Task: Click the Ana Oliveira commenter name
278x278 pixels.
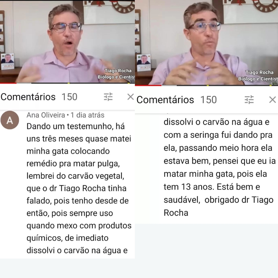Action: (x=46, y=115)
